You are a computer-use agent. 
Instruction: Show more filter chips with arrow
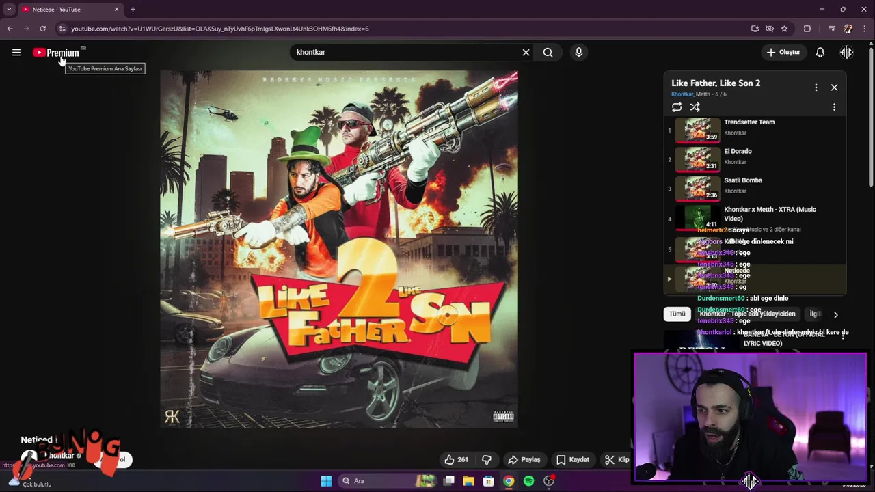835,314
